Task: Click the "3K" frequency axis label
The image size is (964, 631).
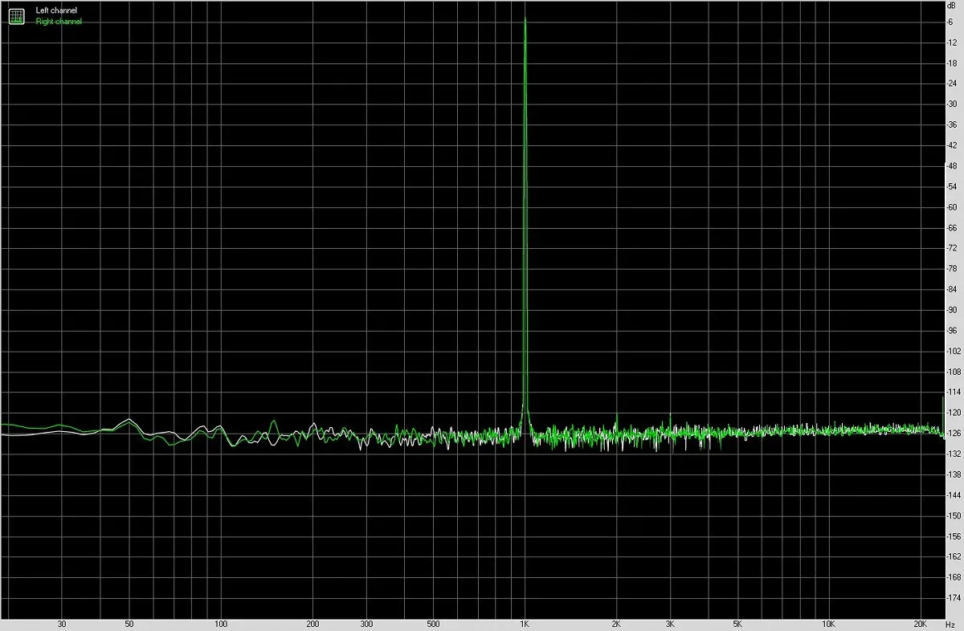Action: (x=669, y=624)
